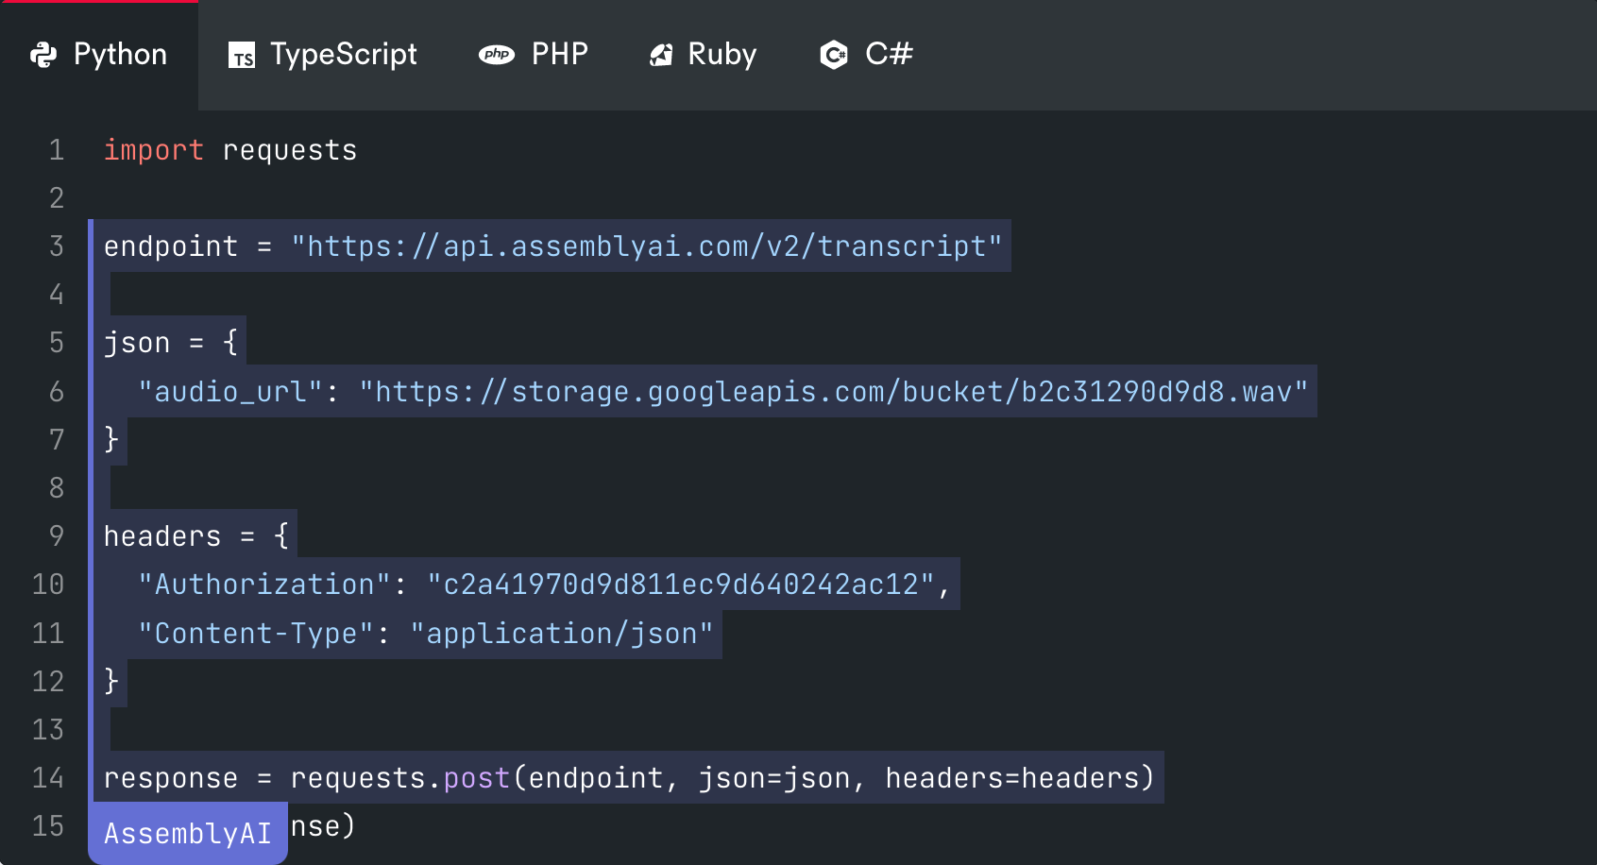This screenshot has height=865, width=1597.
Task: Click line number 3 in gutter
Action: click(x=57, y=246)
